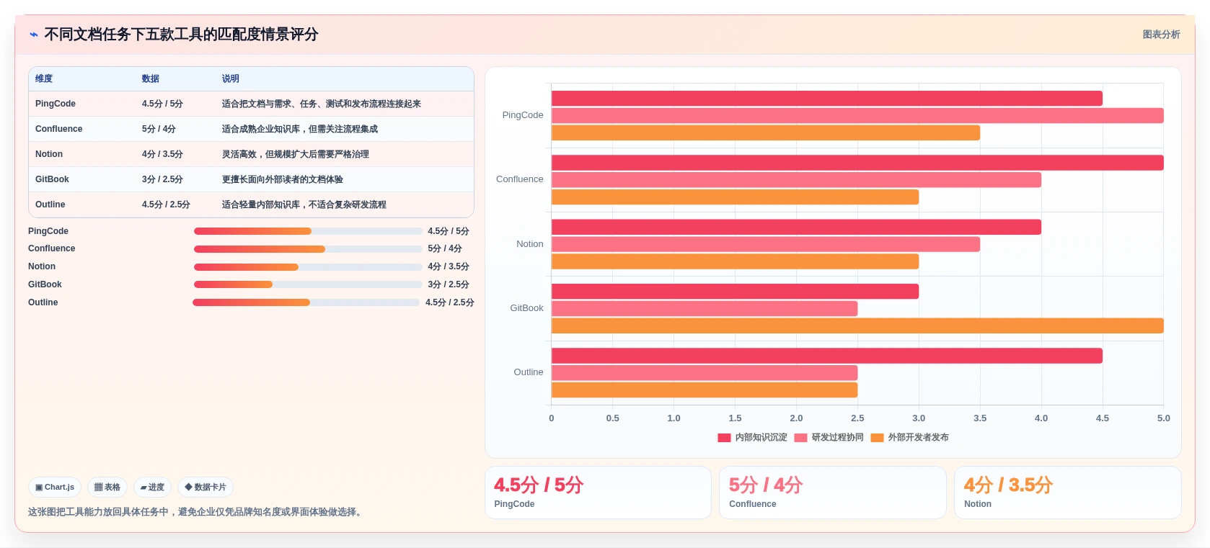Select the 进度 tag chip

152,488
